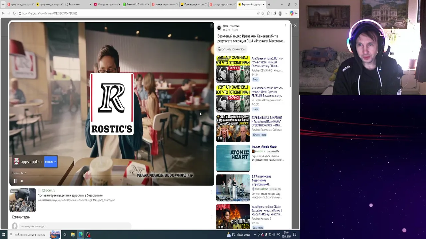Viewport: 426px width, 239px height.
Task: Open the weather widget '5°C Mostly cloudy'
Action: 238,235
